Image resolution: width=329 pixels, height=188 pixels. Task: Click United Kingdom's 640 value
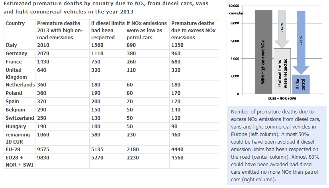[x=41, y=70]
